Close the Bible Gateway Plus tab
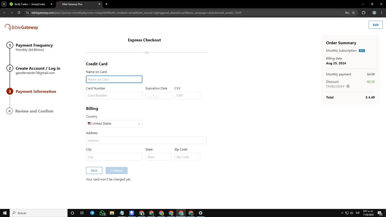 99,4
